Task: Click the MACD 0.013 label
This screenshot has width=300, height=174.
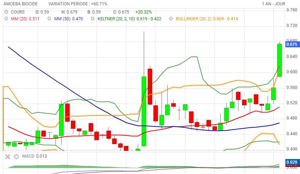Action: coord(35,156)
